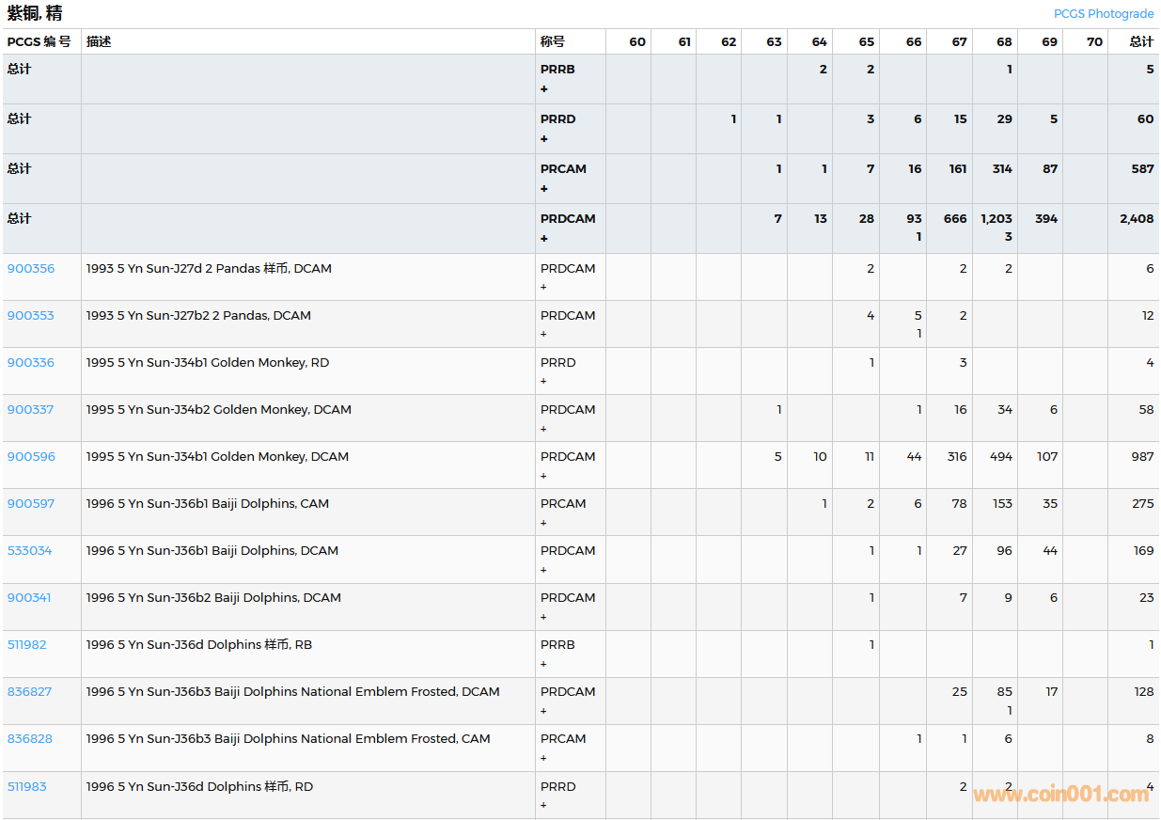Click the 称号 column header
The image size is (1161, 820).
(553, 41)
